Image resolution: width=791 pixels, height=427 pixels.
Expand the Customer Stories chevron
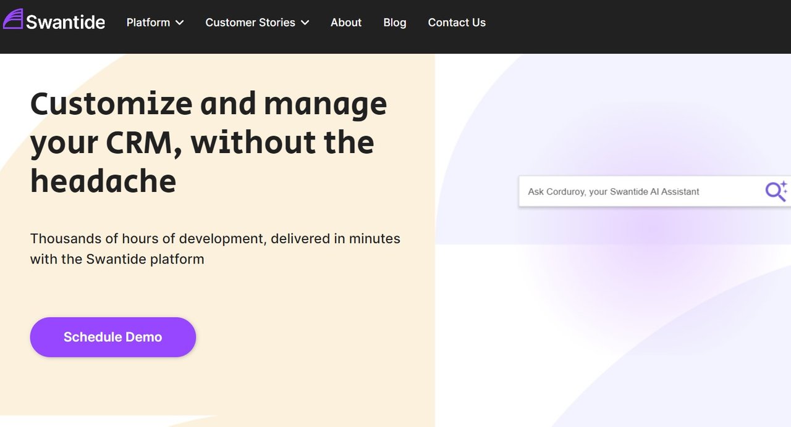pos(305,23)
